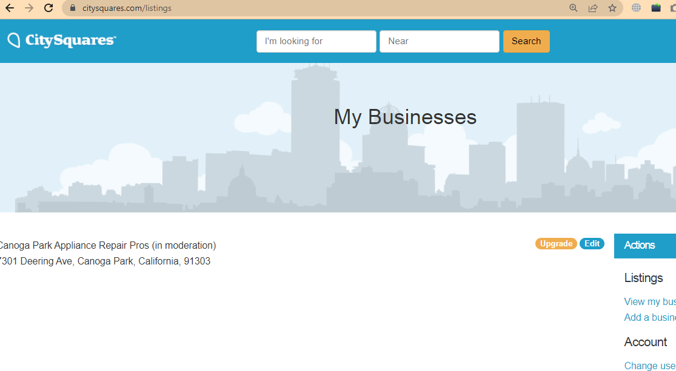Viewport: 676px width, 371px height.
Task: Click the Edit badge for the listing
Action: 592,244
